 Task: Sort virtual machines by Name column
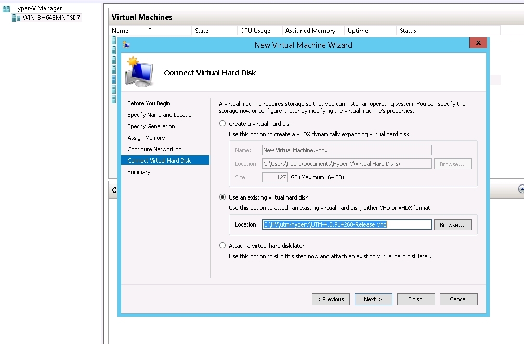150,30
